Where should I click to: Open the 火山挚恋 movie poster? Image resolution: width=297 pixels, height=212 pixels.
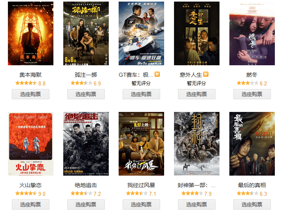click(x=30, y=144)
